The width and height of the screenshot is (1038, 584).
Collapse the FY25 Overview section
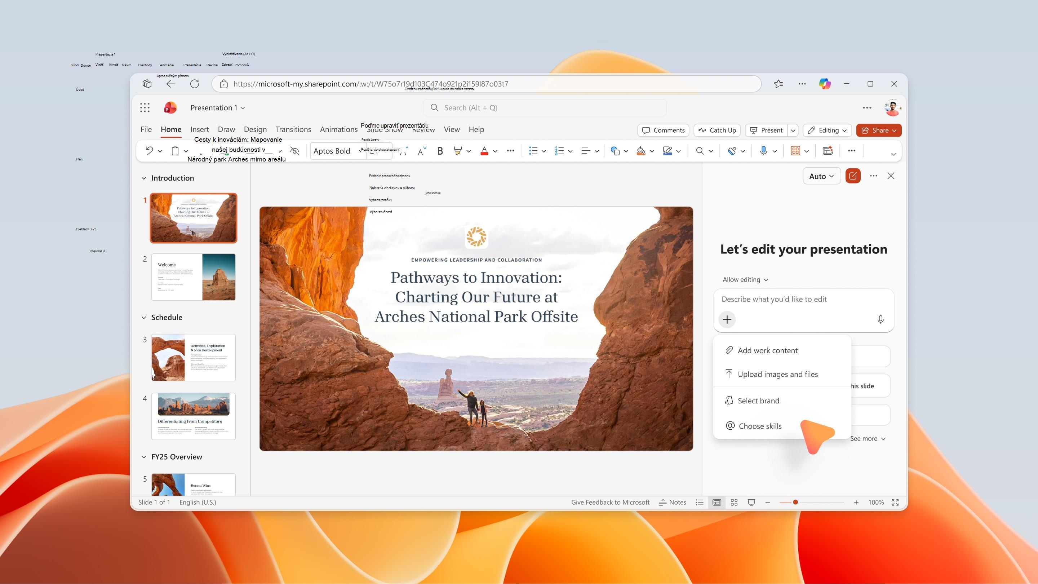144,457
